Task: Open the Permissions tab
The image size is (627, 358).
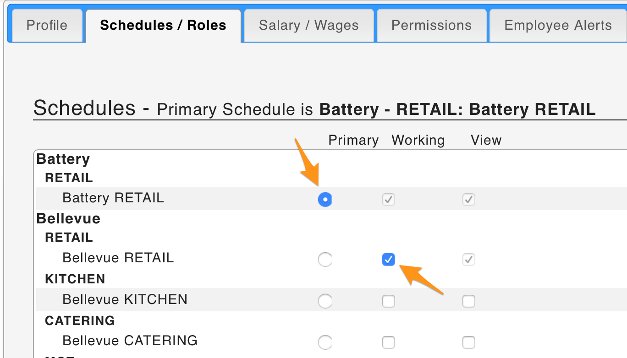Action: [430, 25]
